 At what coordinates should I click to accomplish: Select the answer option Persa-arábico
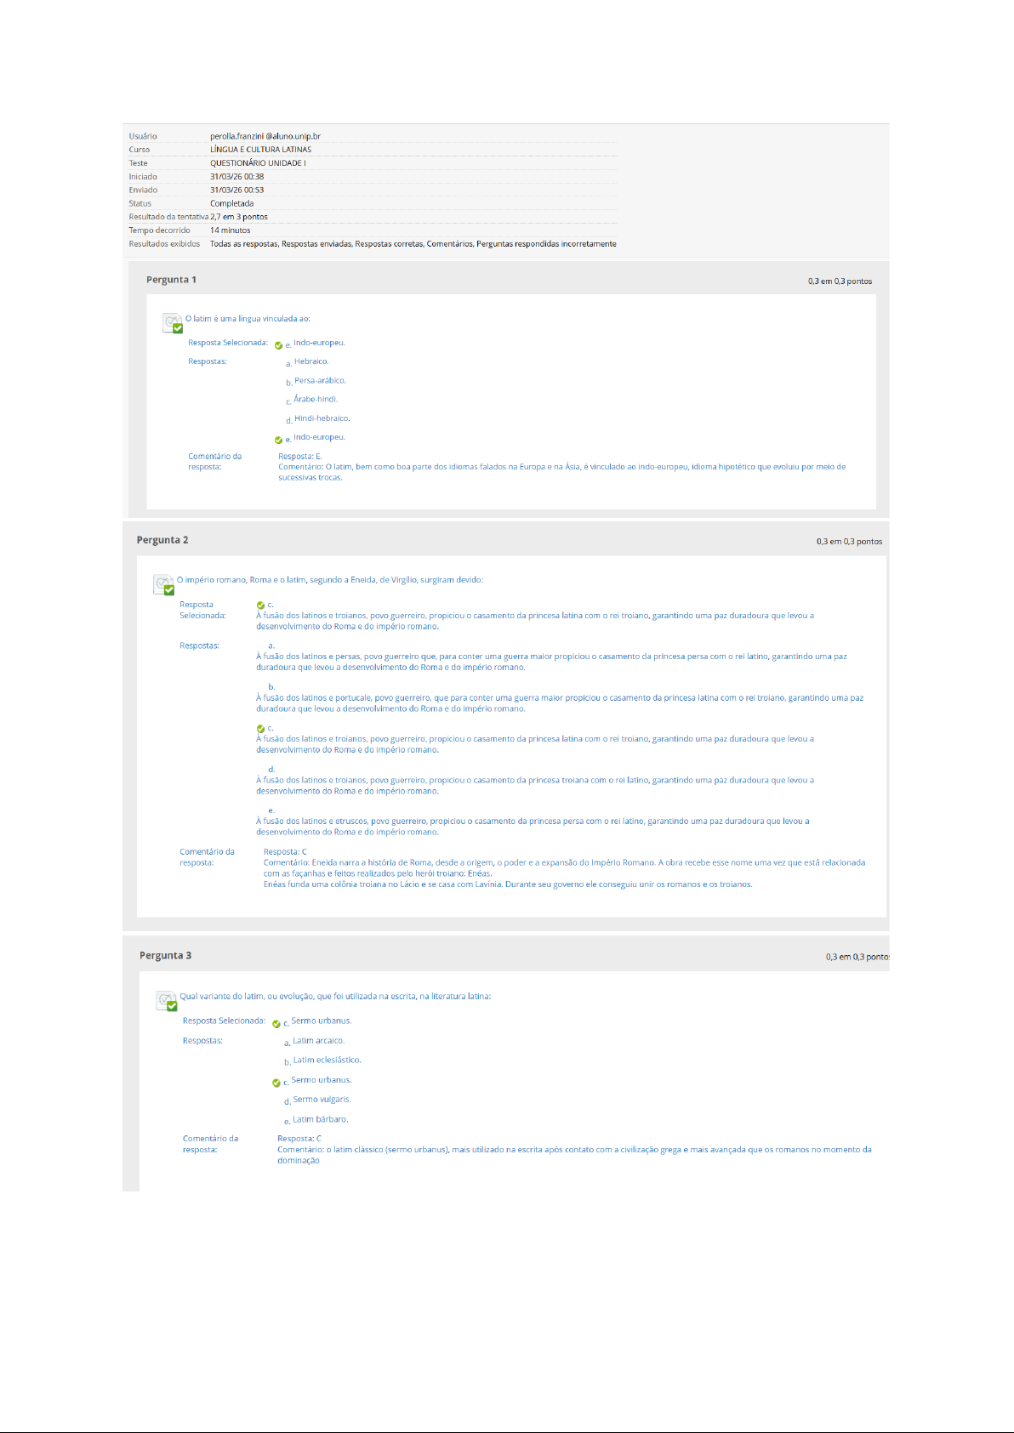(320, 381)
